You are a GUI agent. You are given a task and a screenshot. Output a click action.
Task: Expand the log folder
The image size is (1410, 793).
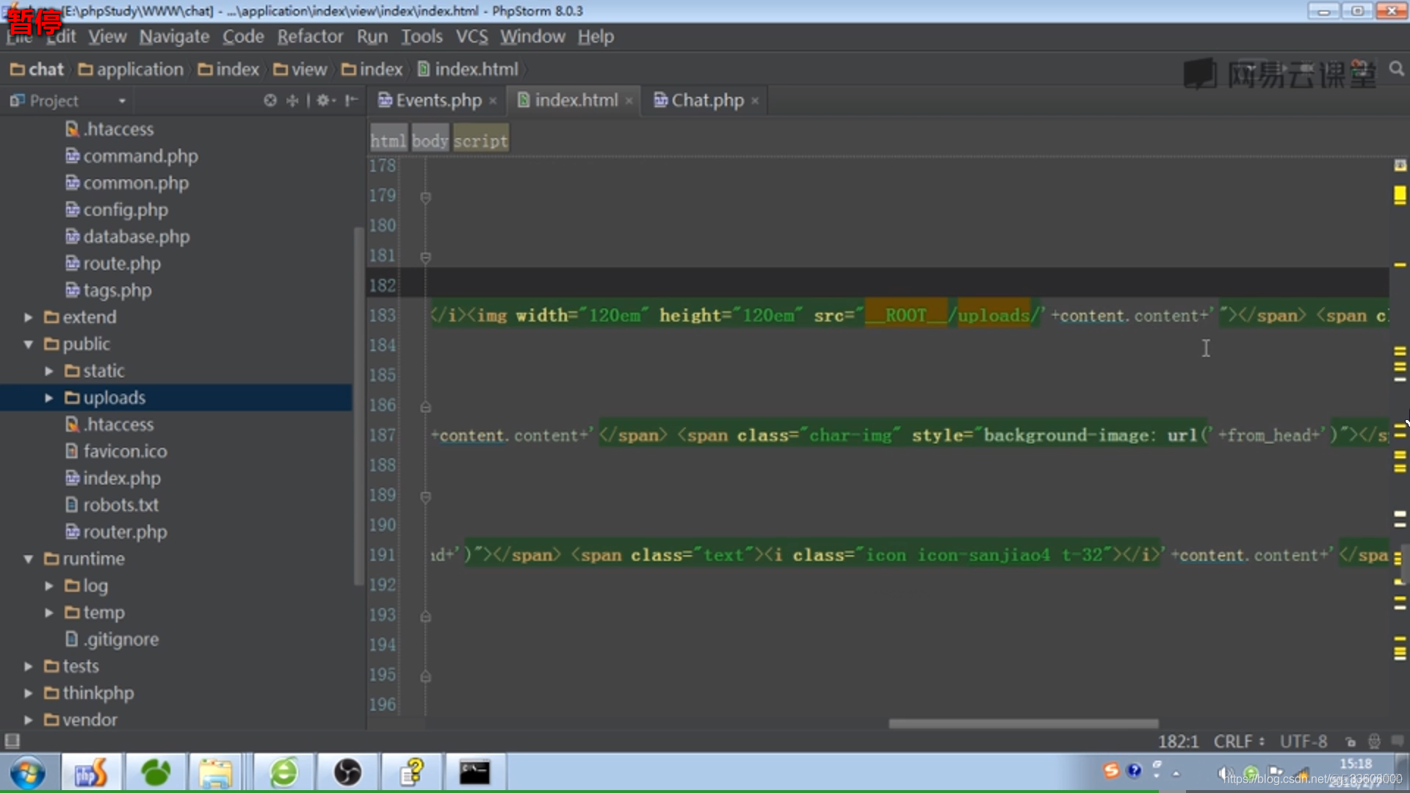(x=48, y=586)
